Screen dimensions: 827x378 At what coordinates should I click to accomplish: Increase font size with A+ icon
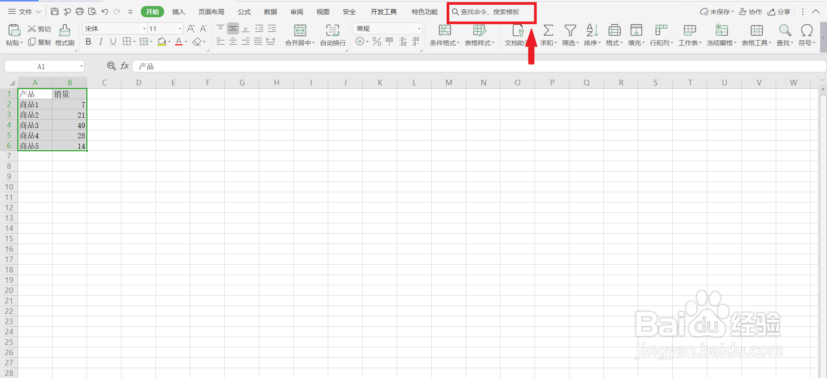[x=191, y=28]
